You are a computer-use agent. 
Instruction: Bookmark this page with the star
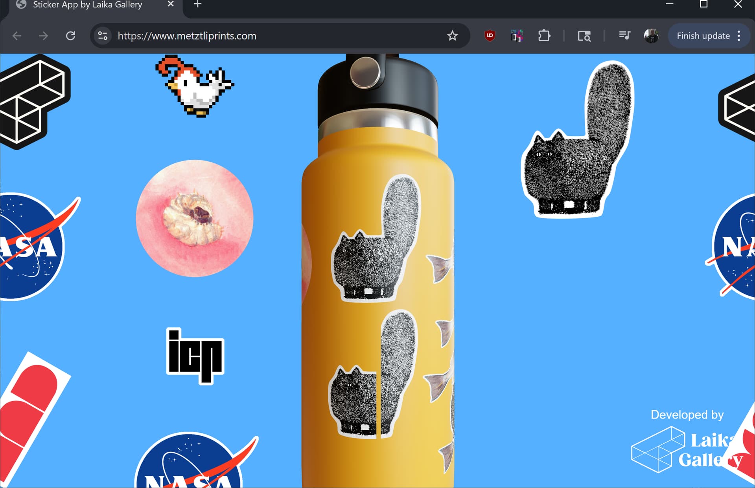tap(453, 36)
